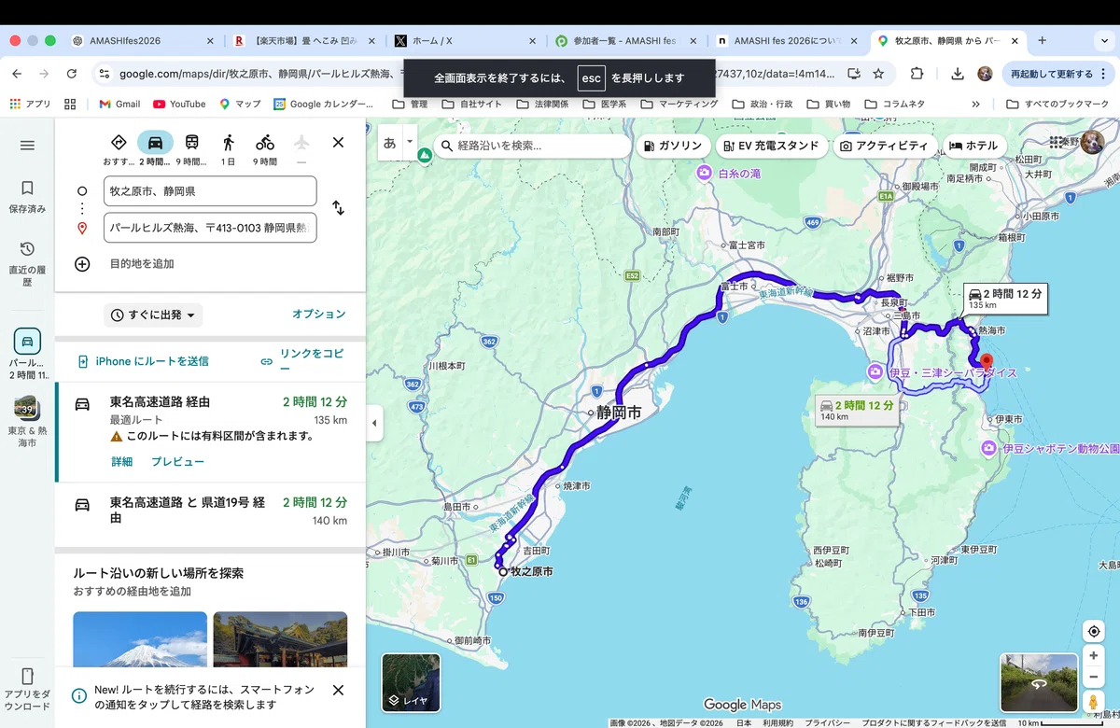Zoom out on the map

coord(1094,677)
